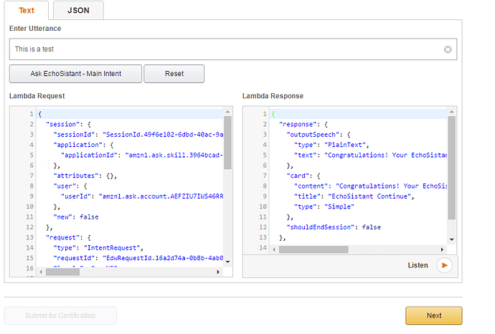Focus the Enter Utterance input field

point(226,49)
